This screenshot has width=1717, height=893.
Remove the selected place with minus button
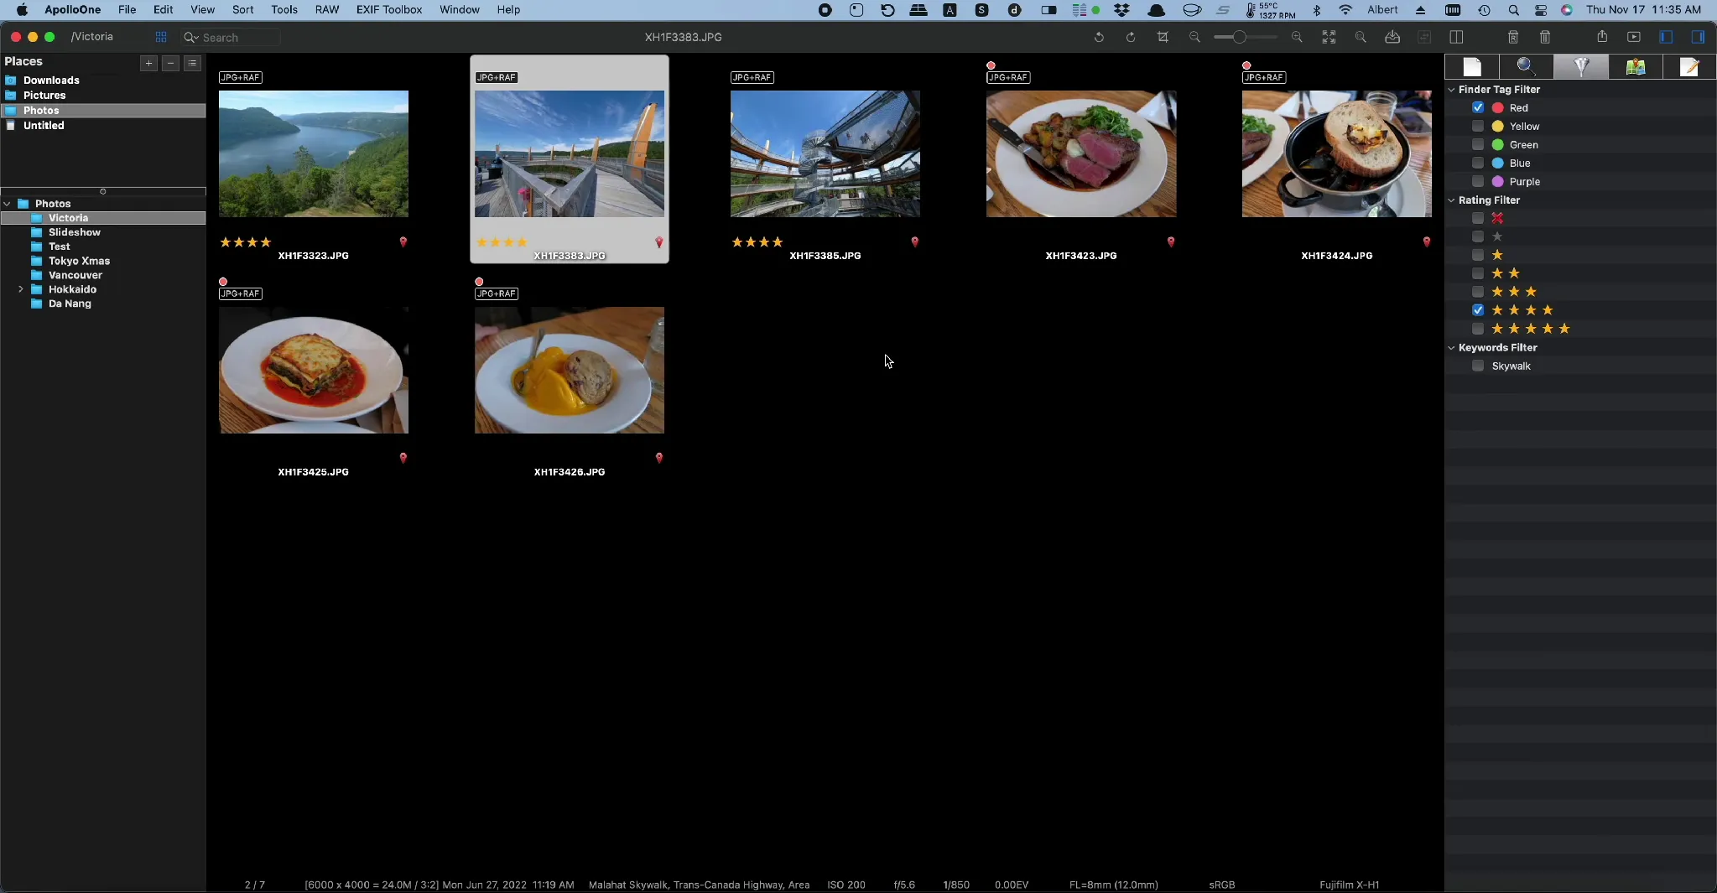pos(170,63)
